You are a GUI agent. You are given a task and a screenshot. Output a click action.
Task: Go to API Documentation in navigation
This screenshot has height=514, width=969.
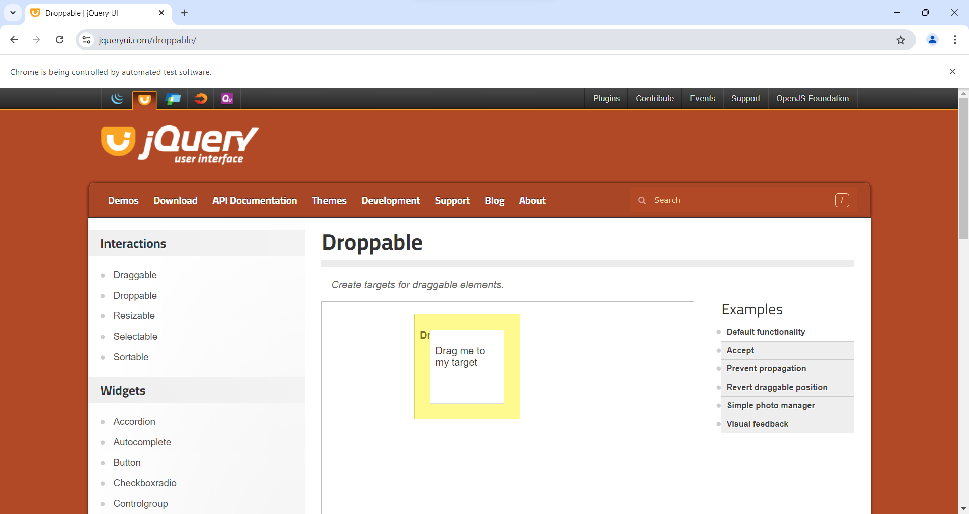click(254, 201)
